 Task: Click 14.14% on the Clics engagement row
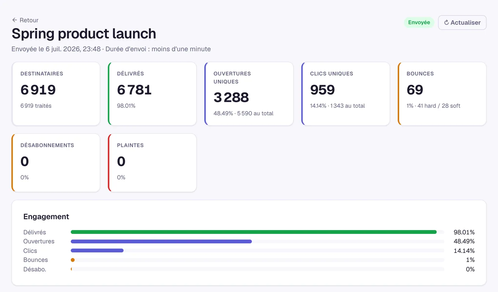(464, 251)
